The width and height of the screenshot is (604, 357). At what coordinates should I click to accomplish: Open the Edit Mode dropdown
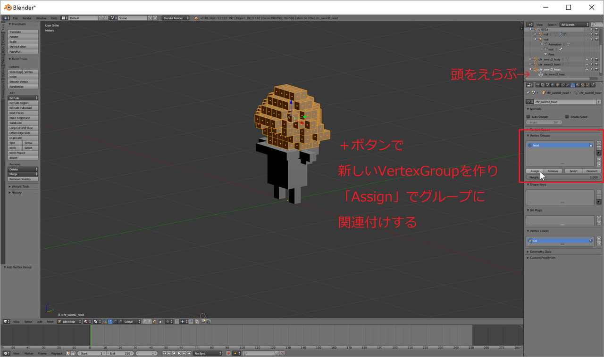(x=69, y=322)
